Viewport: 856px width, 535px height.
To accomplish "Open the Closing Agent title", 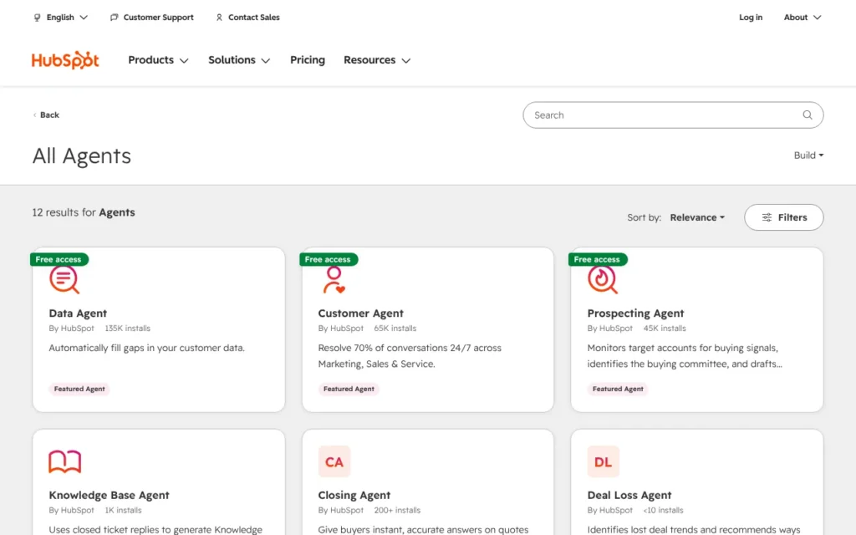I will [x=354, y=495].
